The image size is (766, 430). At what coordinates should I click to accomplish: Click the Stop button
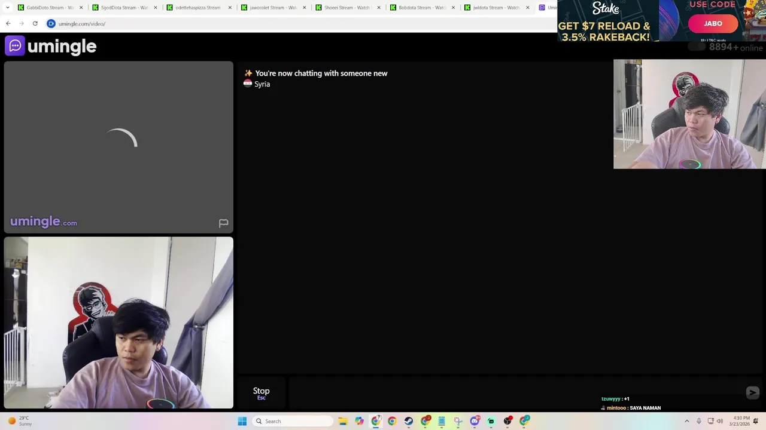tap(261, 393)
